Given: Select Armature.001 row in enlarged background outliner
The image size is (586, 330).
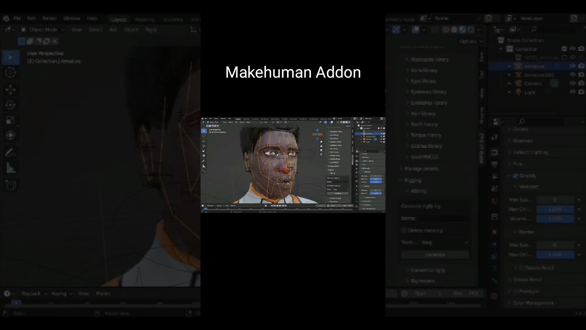Looking at the screenshot, I should click(539, 75).
